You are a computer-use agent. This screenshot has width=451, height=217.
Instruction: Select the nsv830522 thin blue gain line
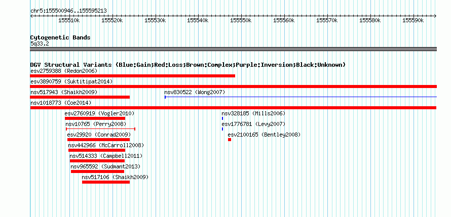pos(300,97)
